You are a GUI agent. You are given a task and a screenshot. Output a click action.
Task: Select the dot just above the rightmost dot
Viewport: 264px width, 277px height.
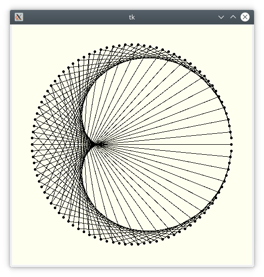(232, 138)
